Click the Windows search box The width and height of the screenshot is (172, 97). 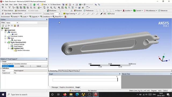click(28, 95)
